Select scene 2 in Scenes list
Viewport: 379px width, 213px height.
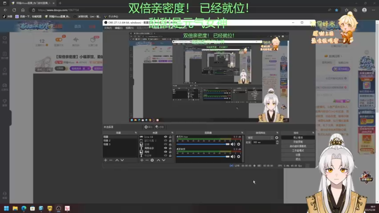click(x=120, y=141)
